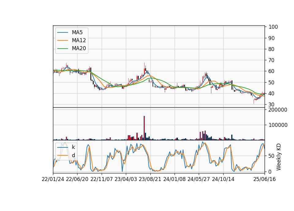Click the 25/06/16 date tick label

click(x=264, y=179)
